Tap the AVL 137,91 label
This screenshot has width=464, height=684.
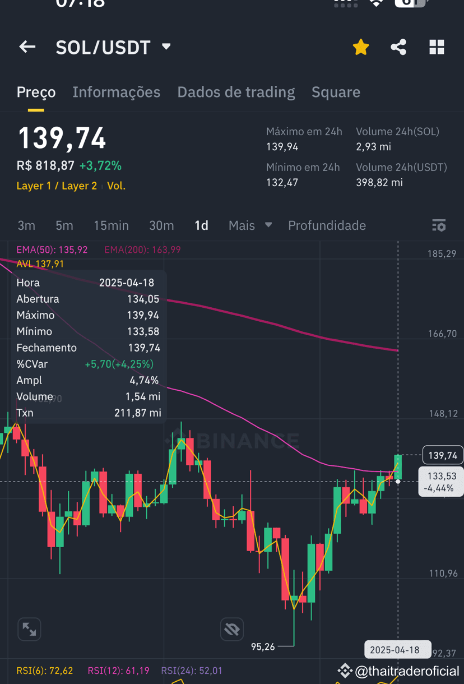click(x=40, y=264)
